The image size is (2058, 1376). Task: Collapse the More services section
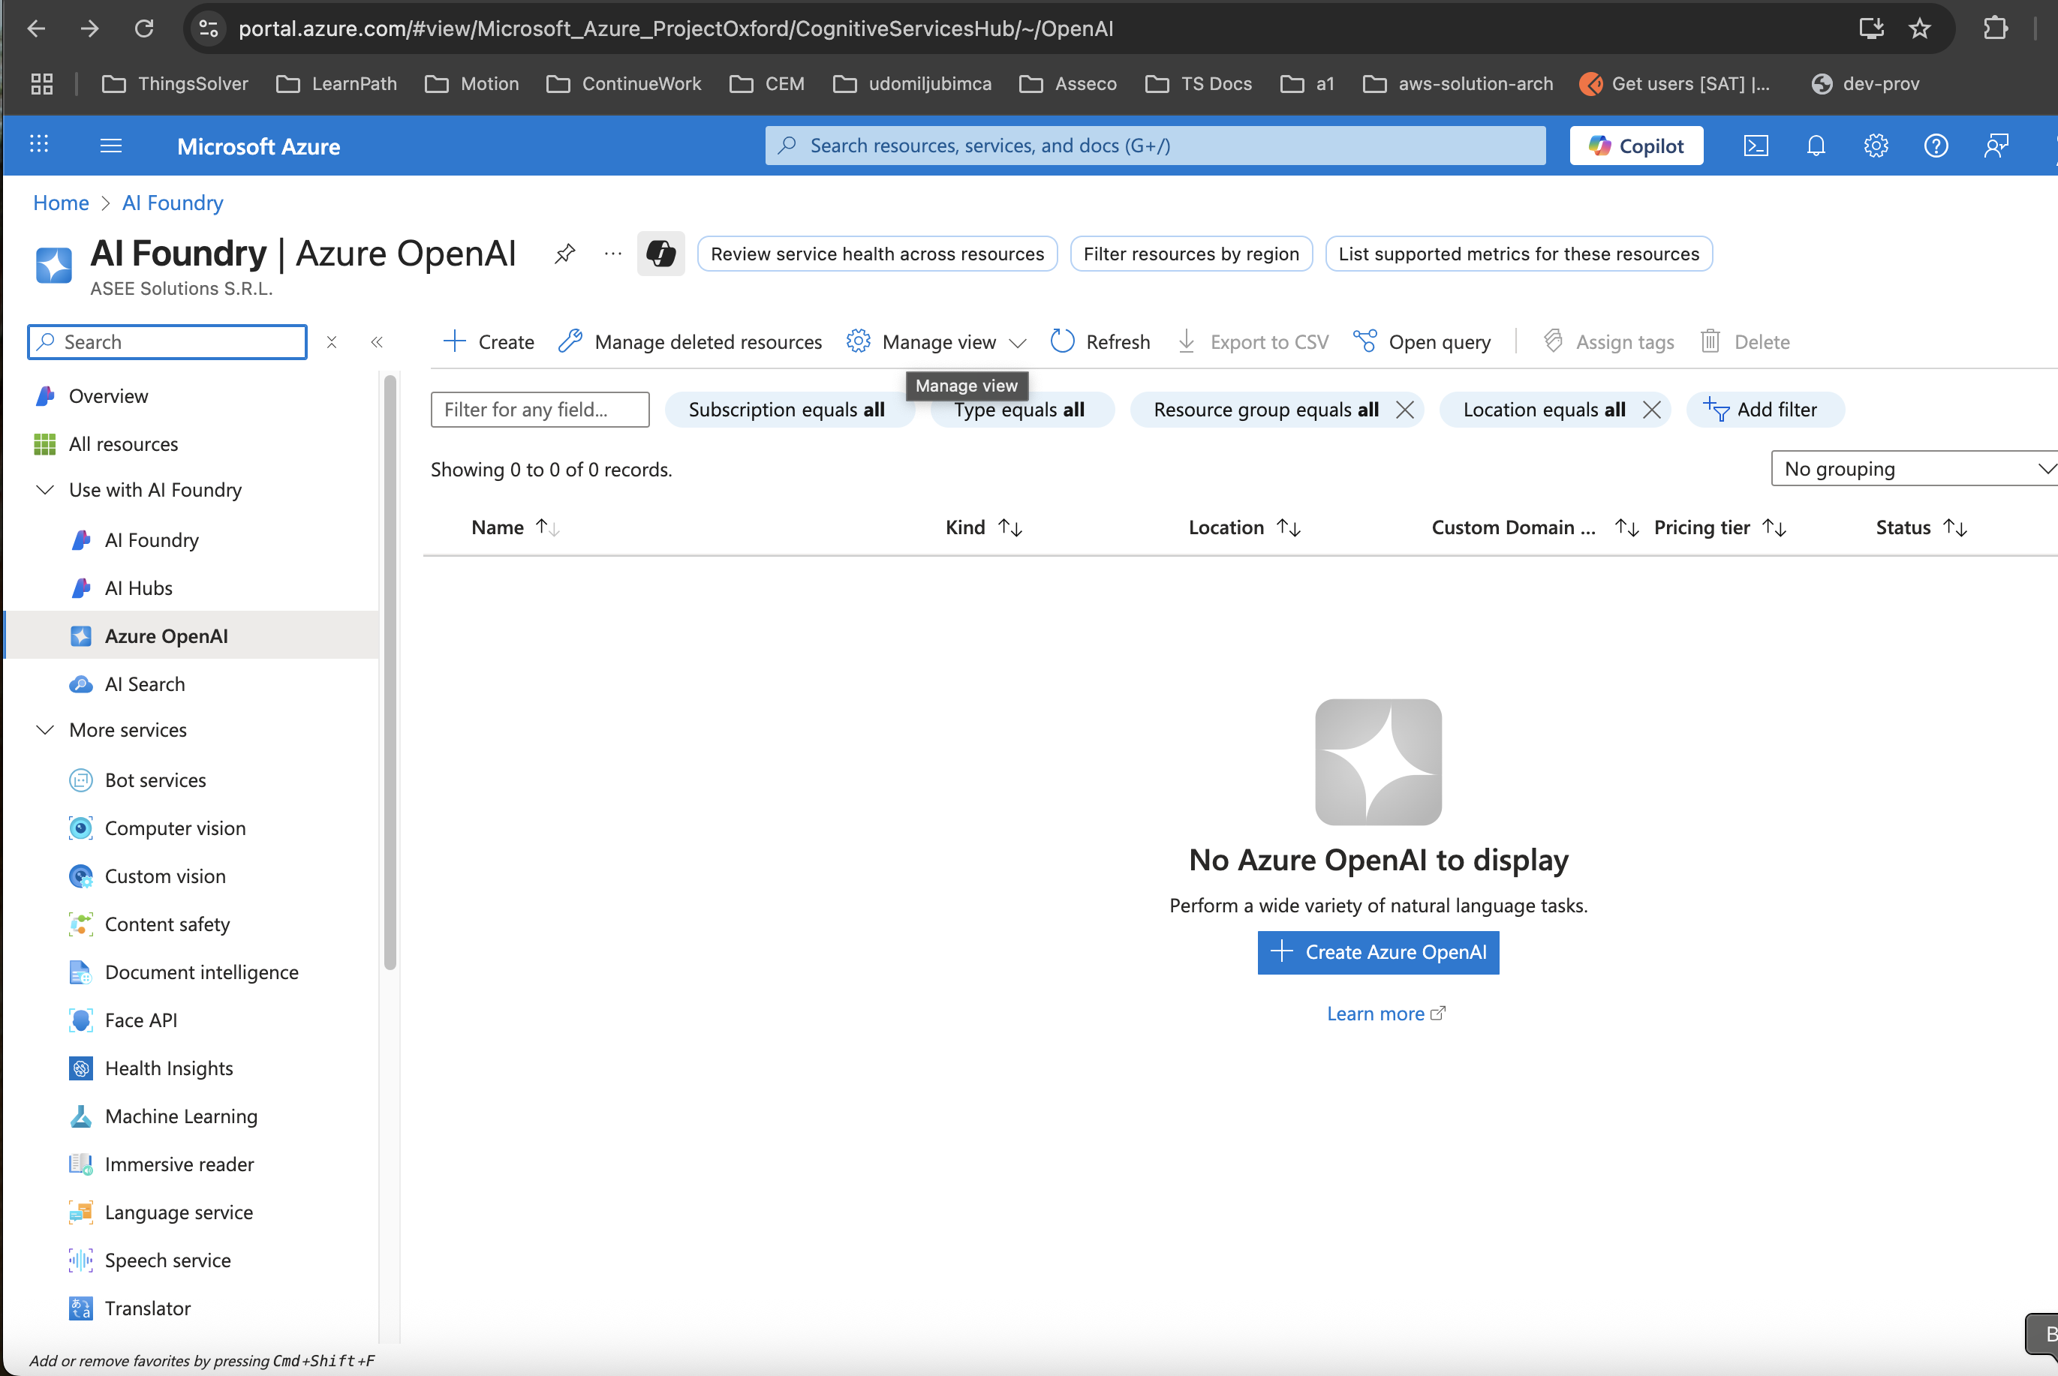point(45,730)
